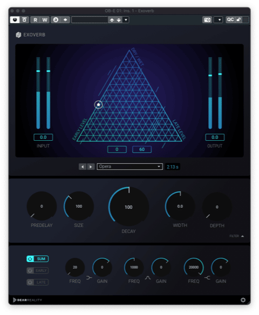The image size is (259, 315).
Task: Click the DECAY knob
Action: click(128, 207)
